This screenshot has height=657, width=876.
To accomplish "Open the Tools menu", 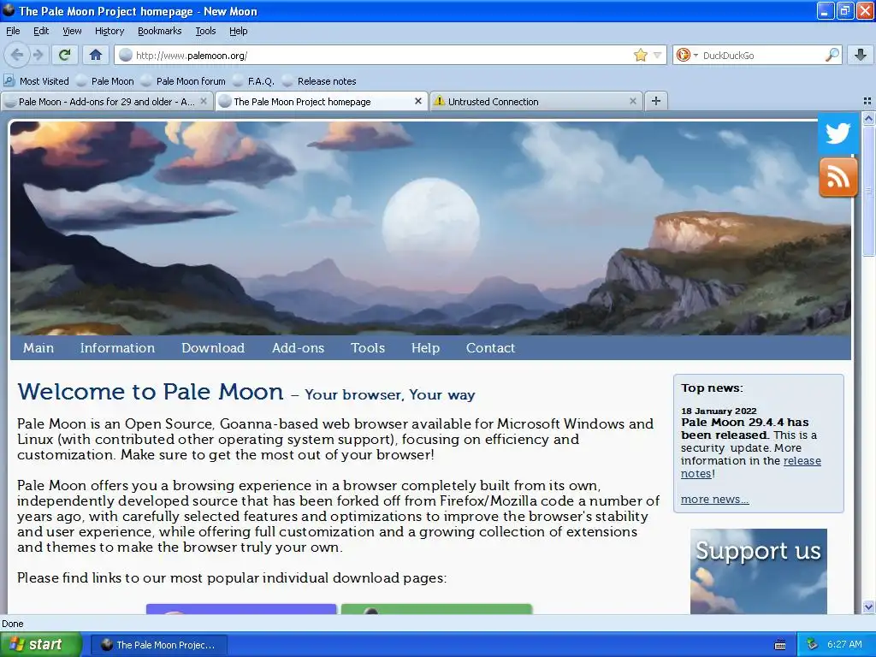I will (x=205, y=31).
